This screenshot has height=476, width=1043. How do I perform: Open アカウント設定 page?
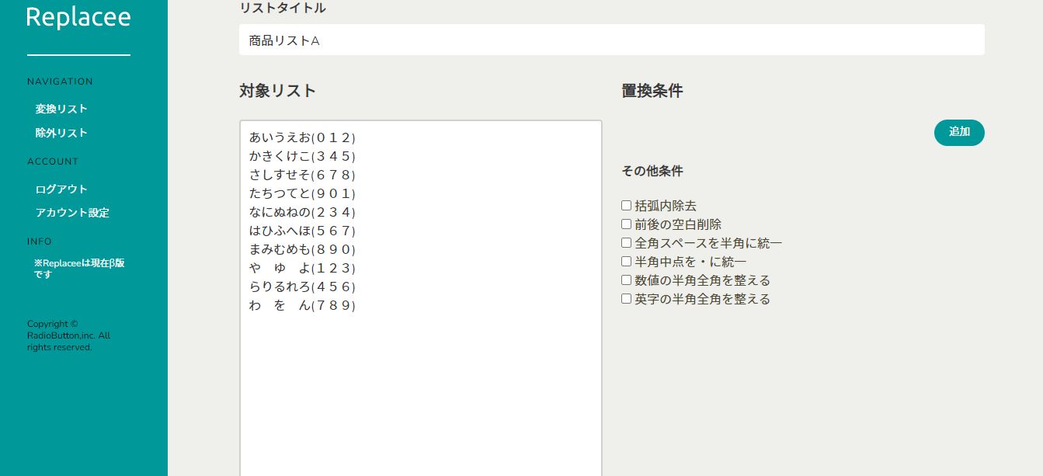tap(72, 213)
